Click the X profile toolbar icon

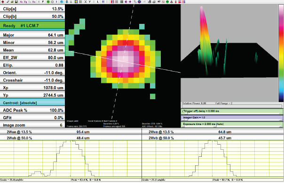coord(85,2)
